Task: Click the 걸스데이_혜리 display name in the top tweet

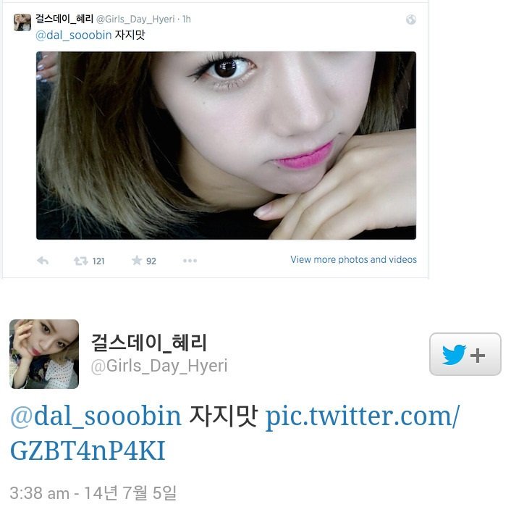Action: click(64, 19)
